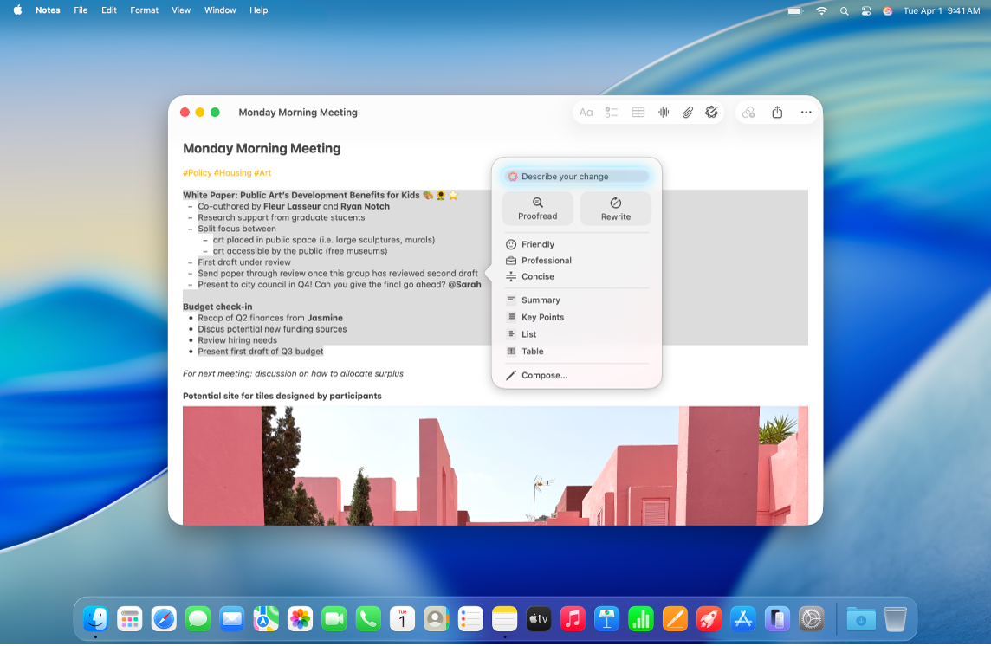Insert a table using the table icon
Screen dimensions: 991x646
point(638,113)
